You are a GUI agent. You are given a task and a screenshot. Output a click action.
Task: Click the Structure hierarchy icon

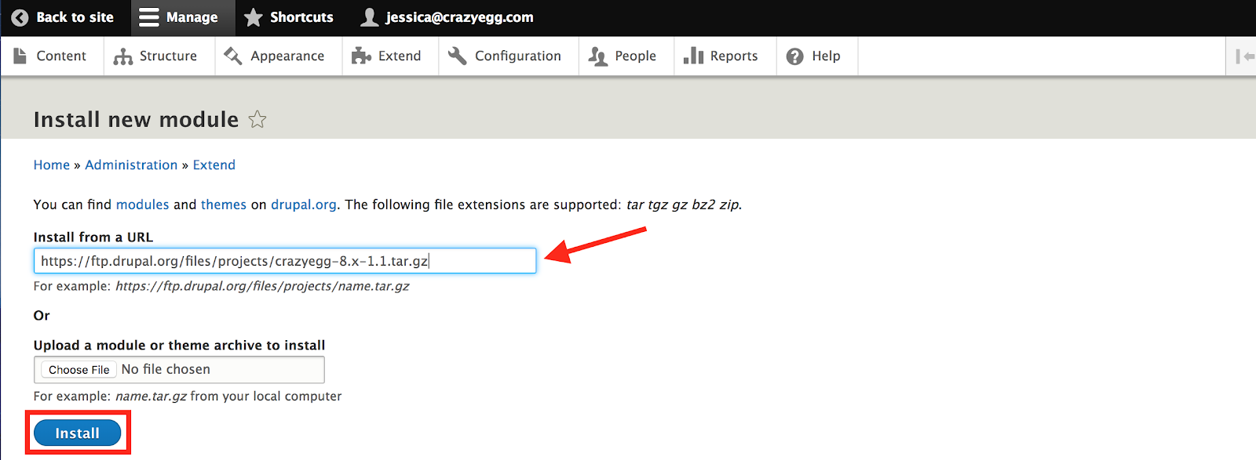pyautogui.click(x=122, y=56)
